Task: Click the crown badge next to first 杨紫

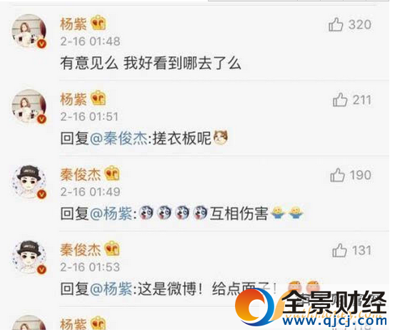Action: pyautogui.click(x=99, y=23)
